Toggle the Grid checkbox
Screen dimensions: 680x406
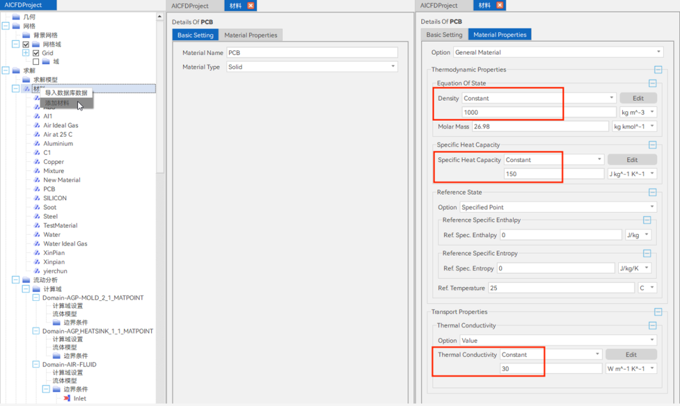pyautogui.click(x=36, y=54)
